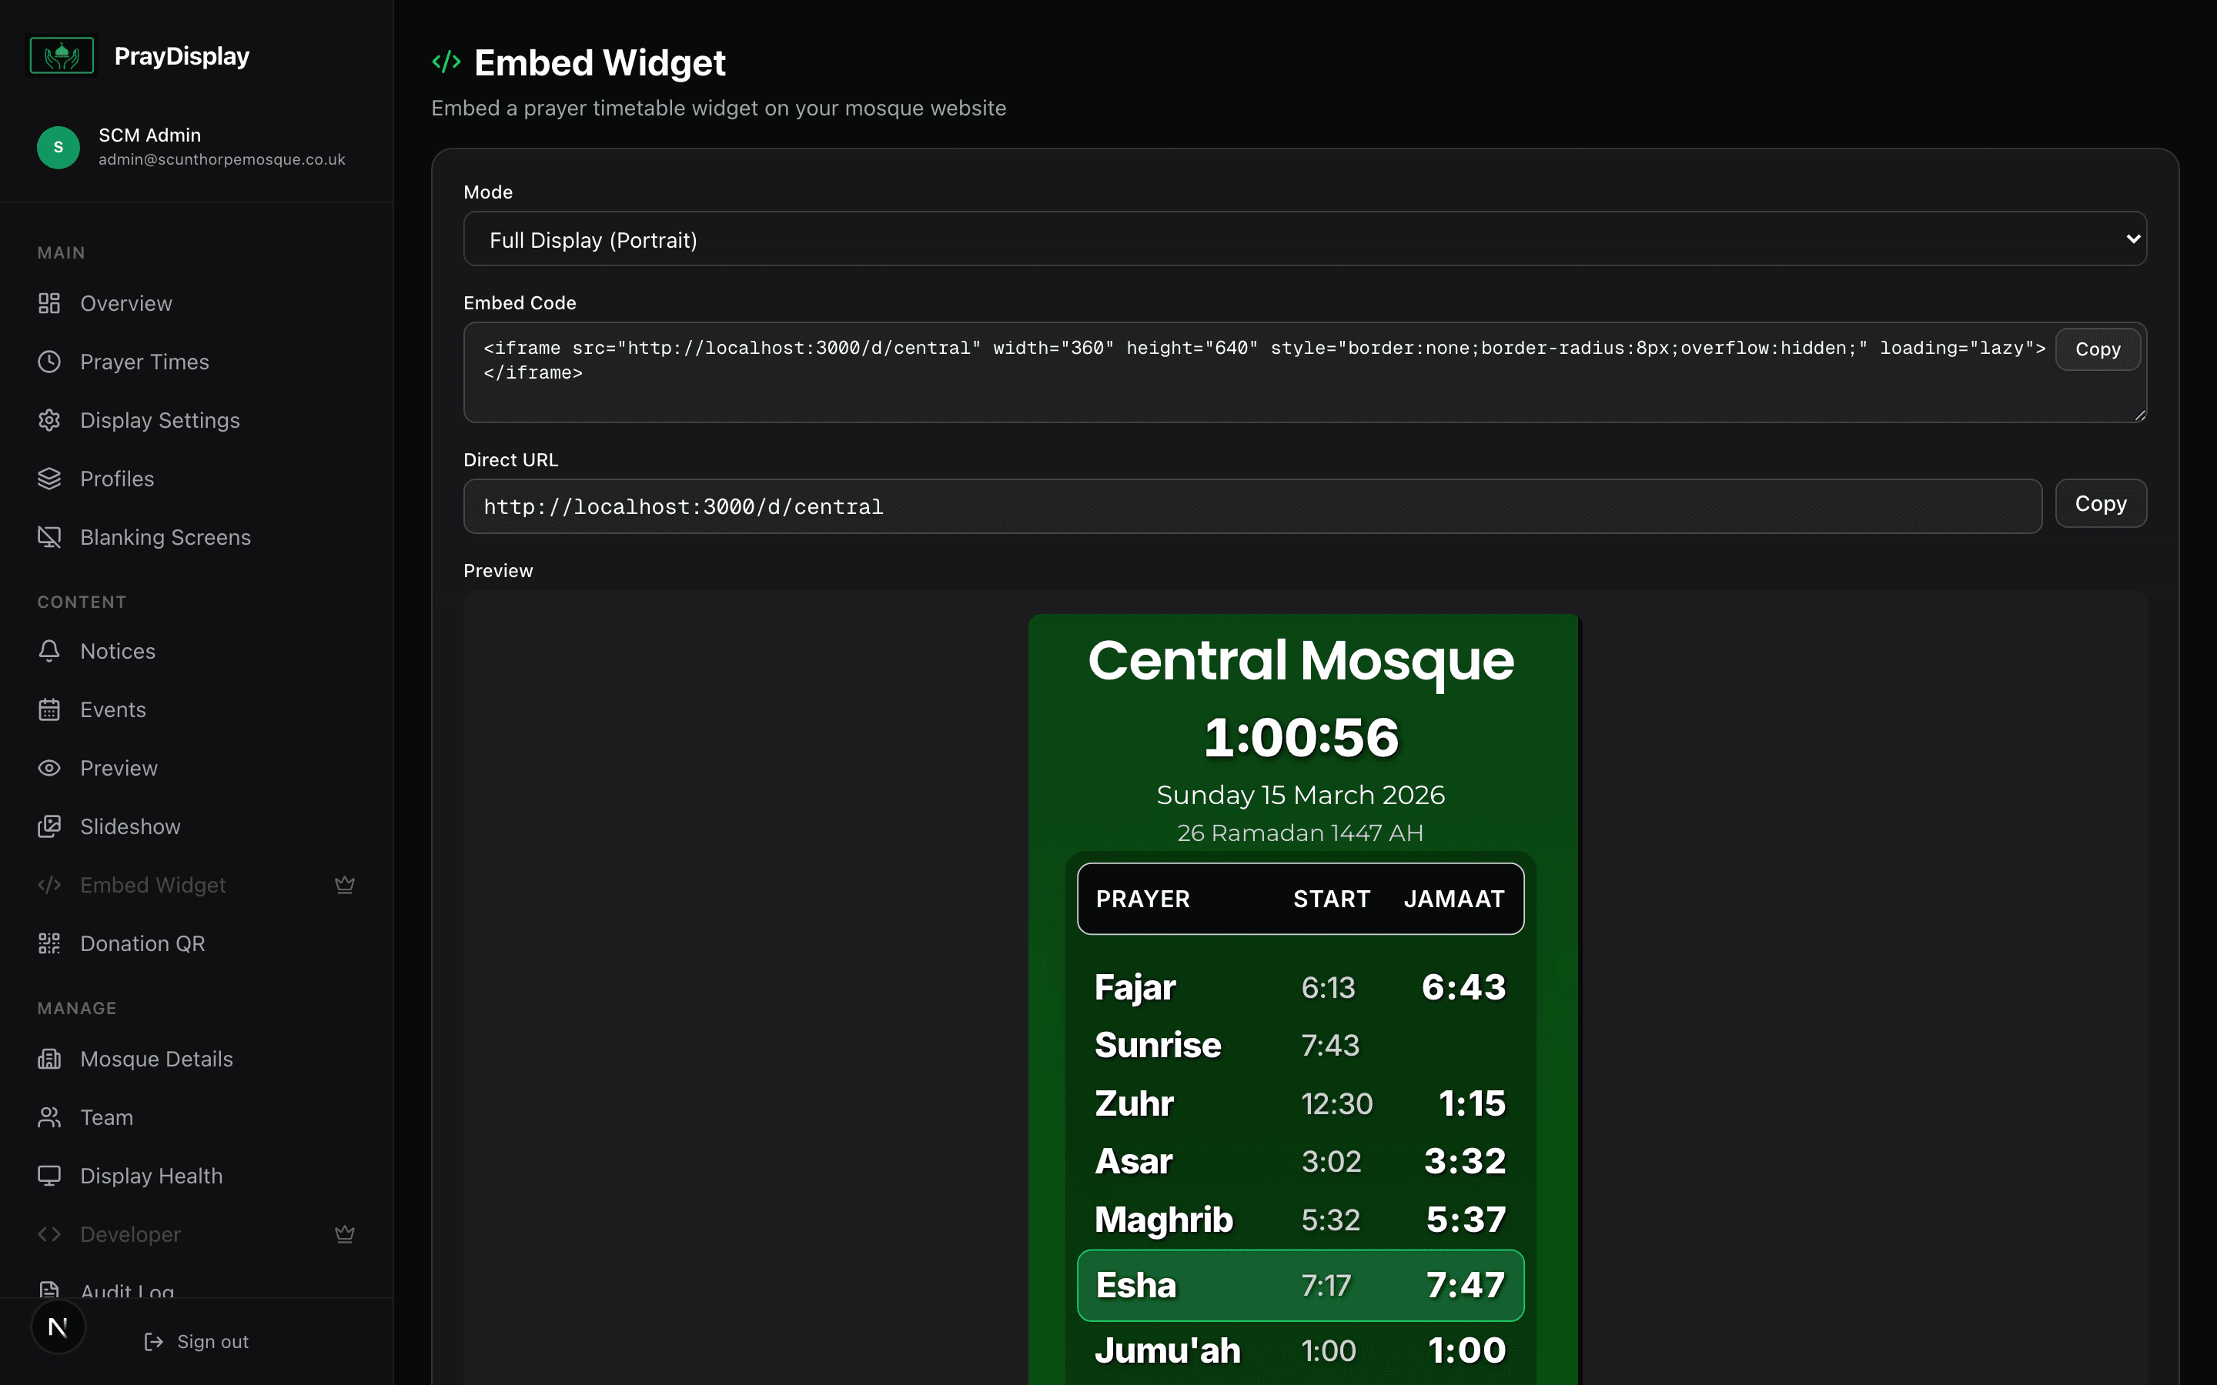
Task: Select the Prayer Times clock icon
Action: coord(49,362)
